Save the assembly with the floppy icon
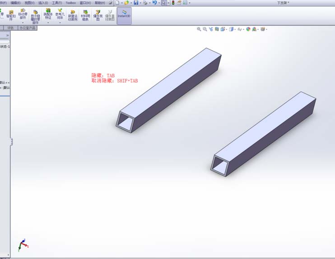The height and width of the screenshot is (259, 335). click(136, 3)
